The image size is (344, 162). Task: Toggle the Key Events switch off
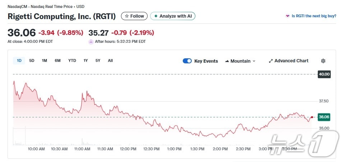(187, 61)
